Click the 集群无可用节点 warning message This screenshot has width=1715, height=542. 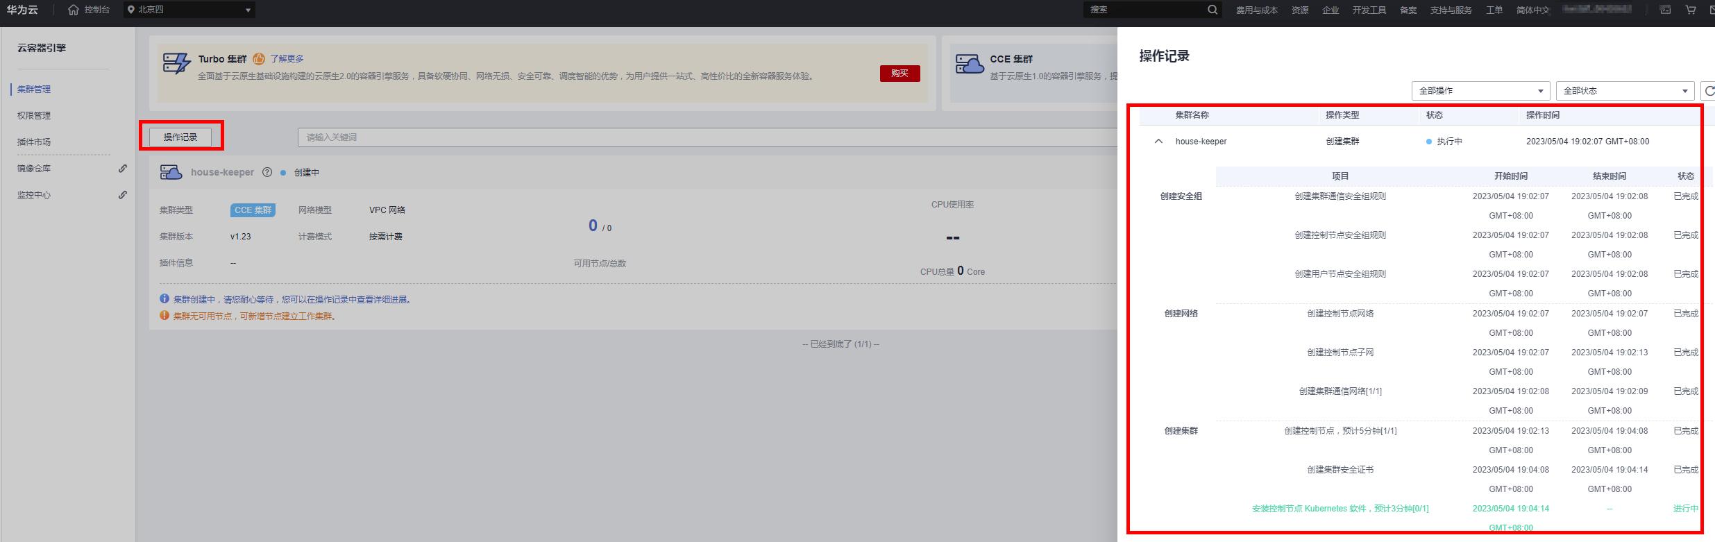tap(255, 316)
